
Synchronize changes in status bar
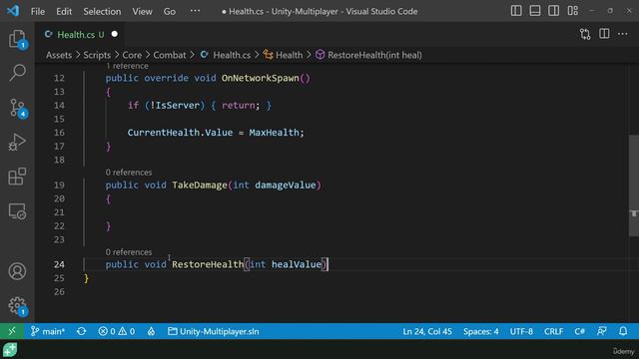82,331
